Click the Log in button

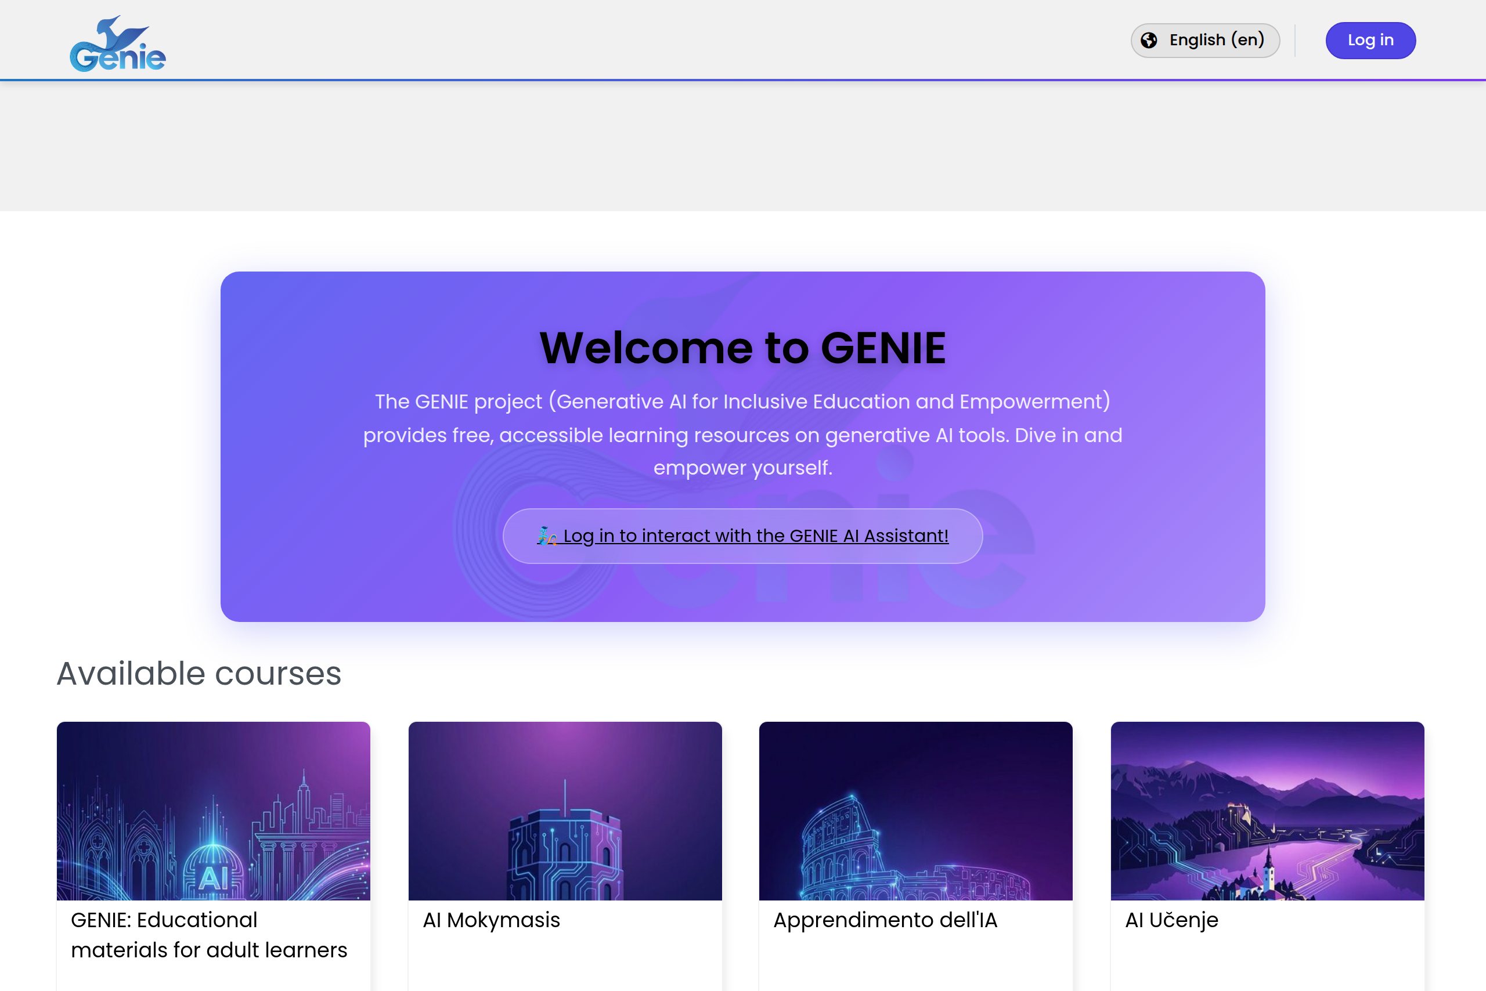click(x=1370, y=41)
